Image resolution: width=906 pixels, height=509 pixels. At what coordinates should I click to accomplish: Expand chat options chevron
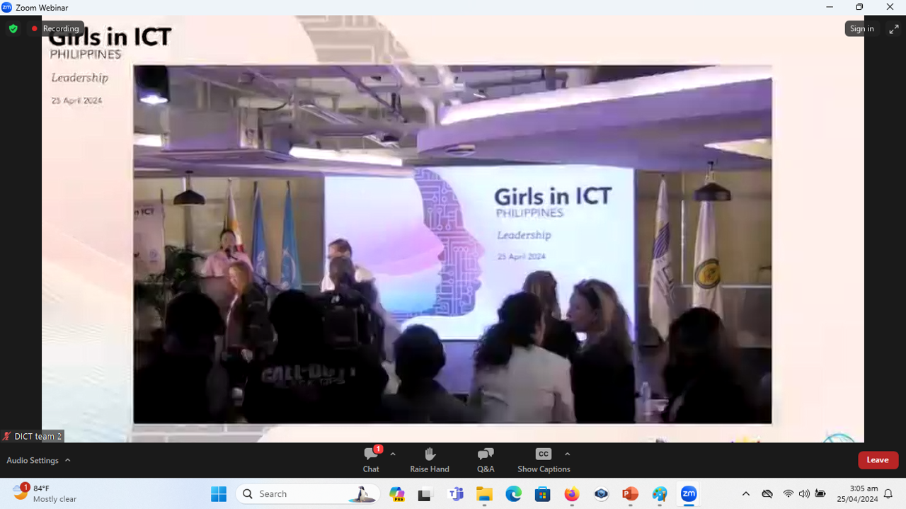pyautogui.click(x=393, y=454)
